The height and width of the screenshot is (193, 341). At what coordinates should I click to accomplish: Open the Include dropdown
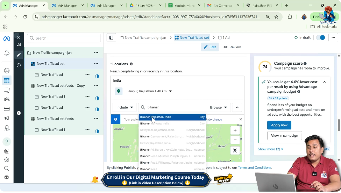125,107
